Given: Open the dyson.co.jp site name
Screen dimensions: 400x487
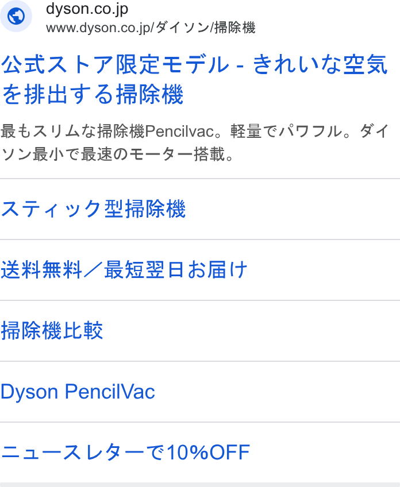Looking at the screenshot, I should tap(87, 9).
